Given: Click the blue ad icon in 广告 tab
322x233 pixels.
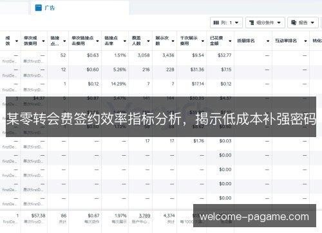Looking at the screenshot, I should point(39,8).
